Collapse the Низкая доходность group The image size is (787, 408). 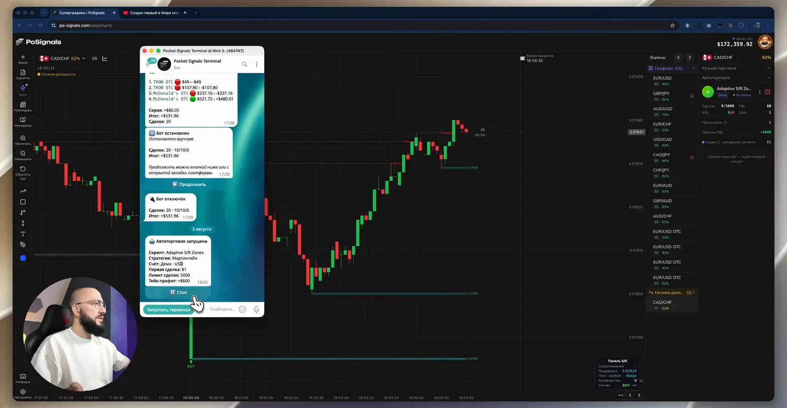(x=694, y=292)
